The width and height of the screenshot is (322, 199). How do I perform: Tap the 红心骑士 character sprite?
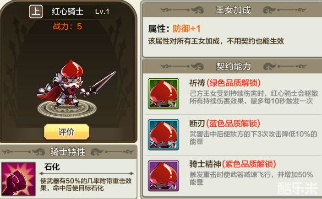click(76, 85)
